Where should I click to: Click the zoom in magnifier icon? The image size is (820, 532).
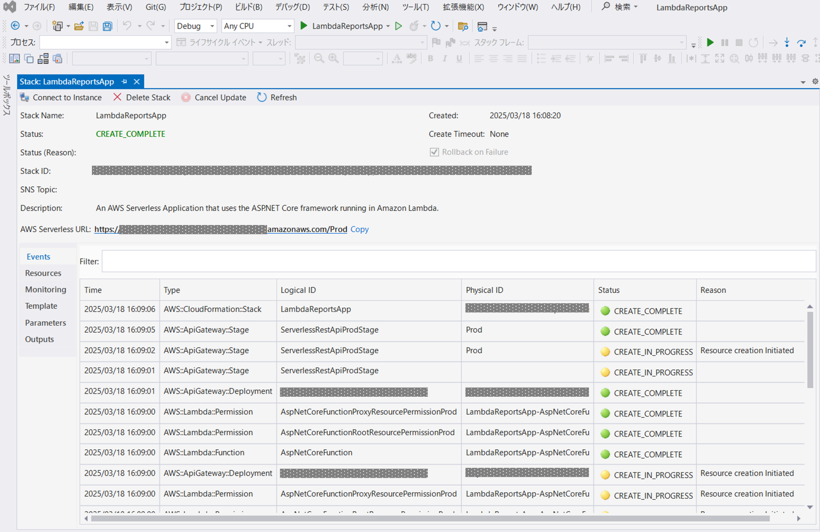[x=333, y=59]
